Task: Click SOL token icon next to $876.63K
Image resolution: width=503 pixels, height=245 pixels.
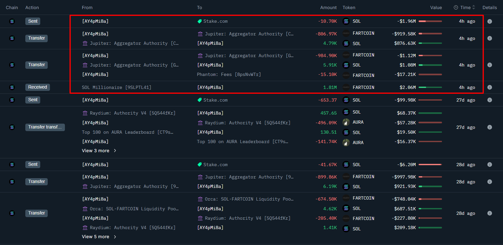Action: [x=346, y=43]
